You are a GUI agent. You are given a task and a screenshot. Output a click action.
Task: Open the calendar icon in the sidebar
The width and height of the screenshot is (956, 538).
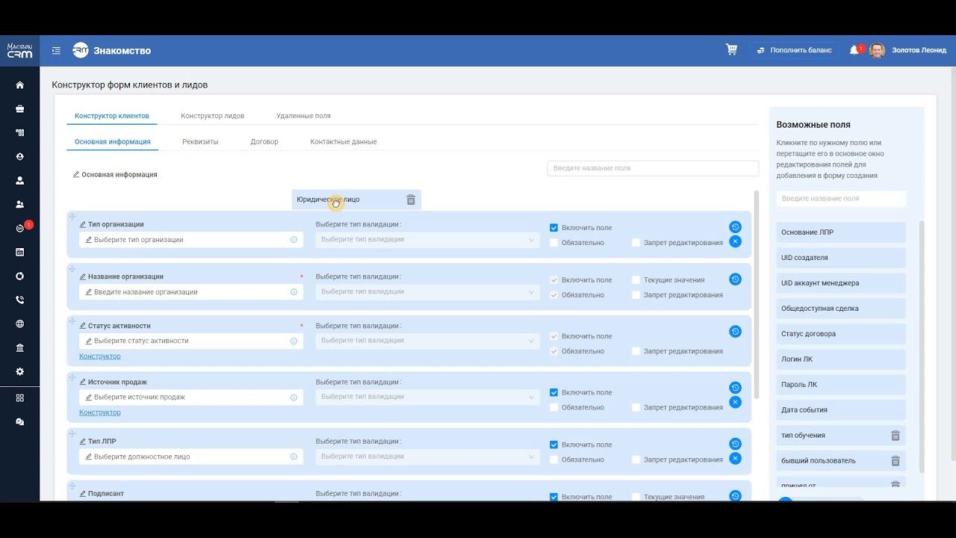pyautogui.click(x=19, y=252)
